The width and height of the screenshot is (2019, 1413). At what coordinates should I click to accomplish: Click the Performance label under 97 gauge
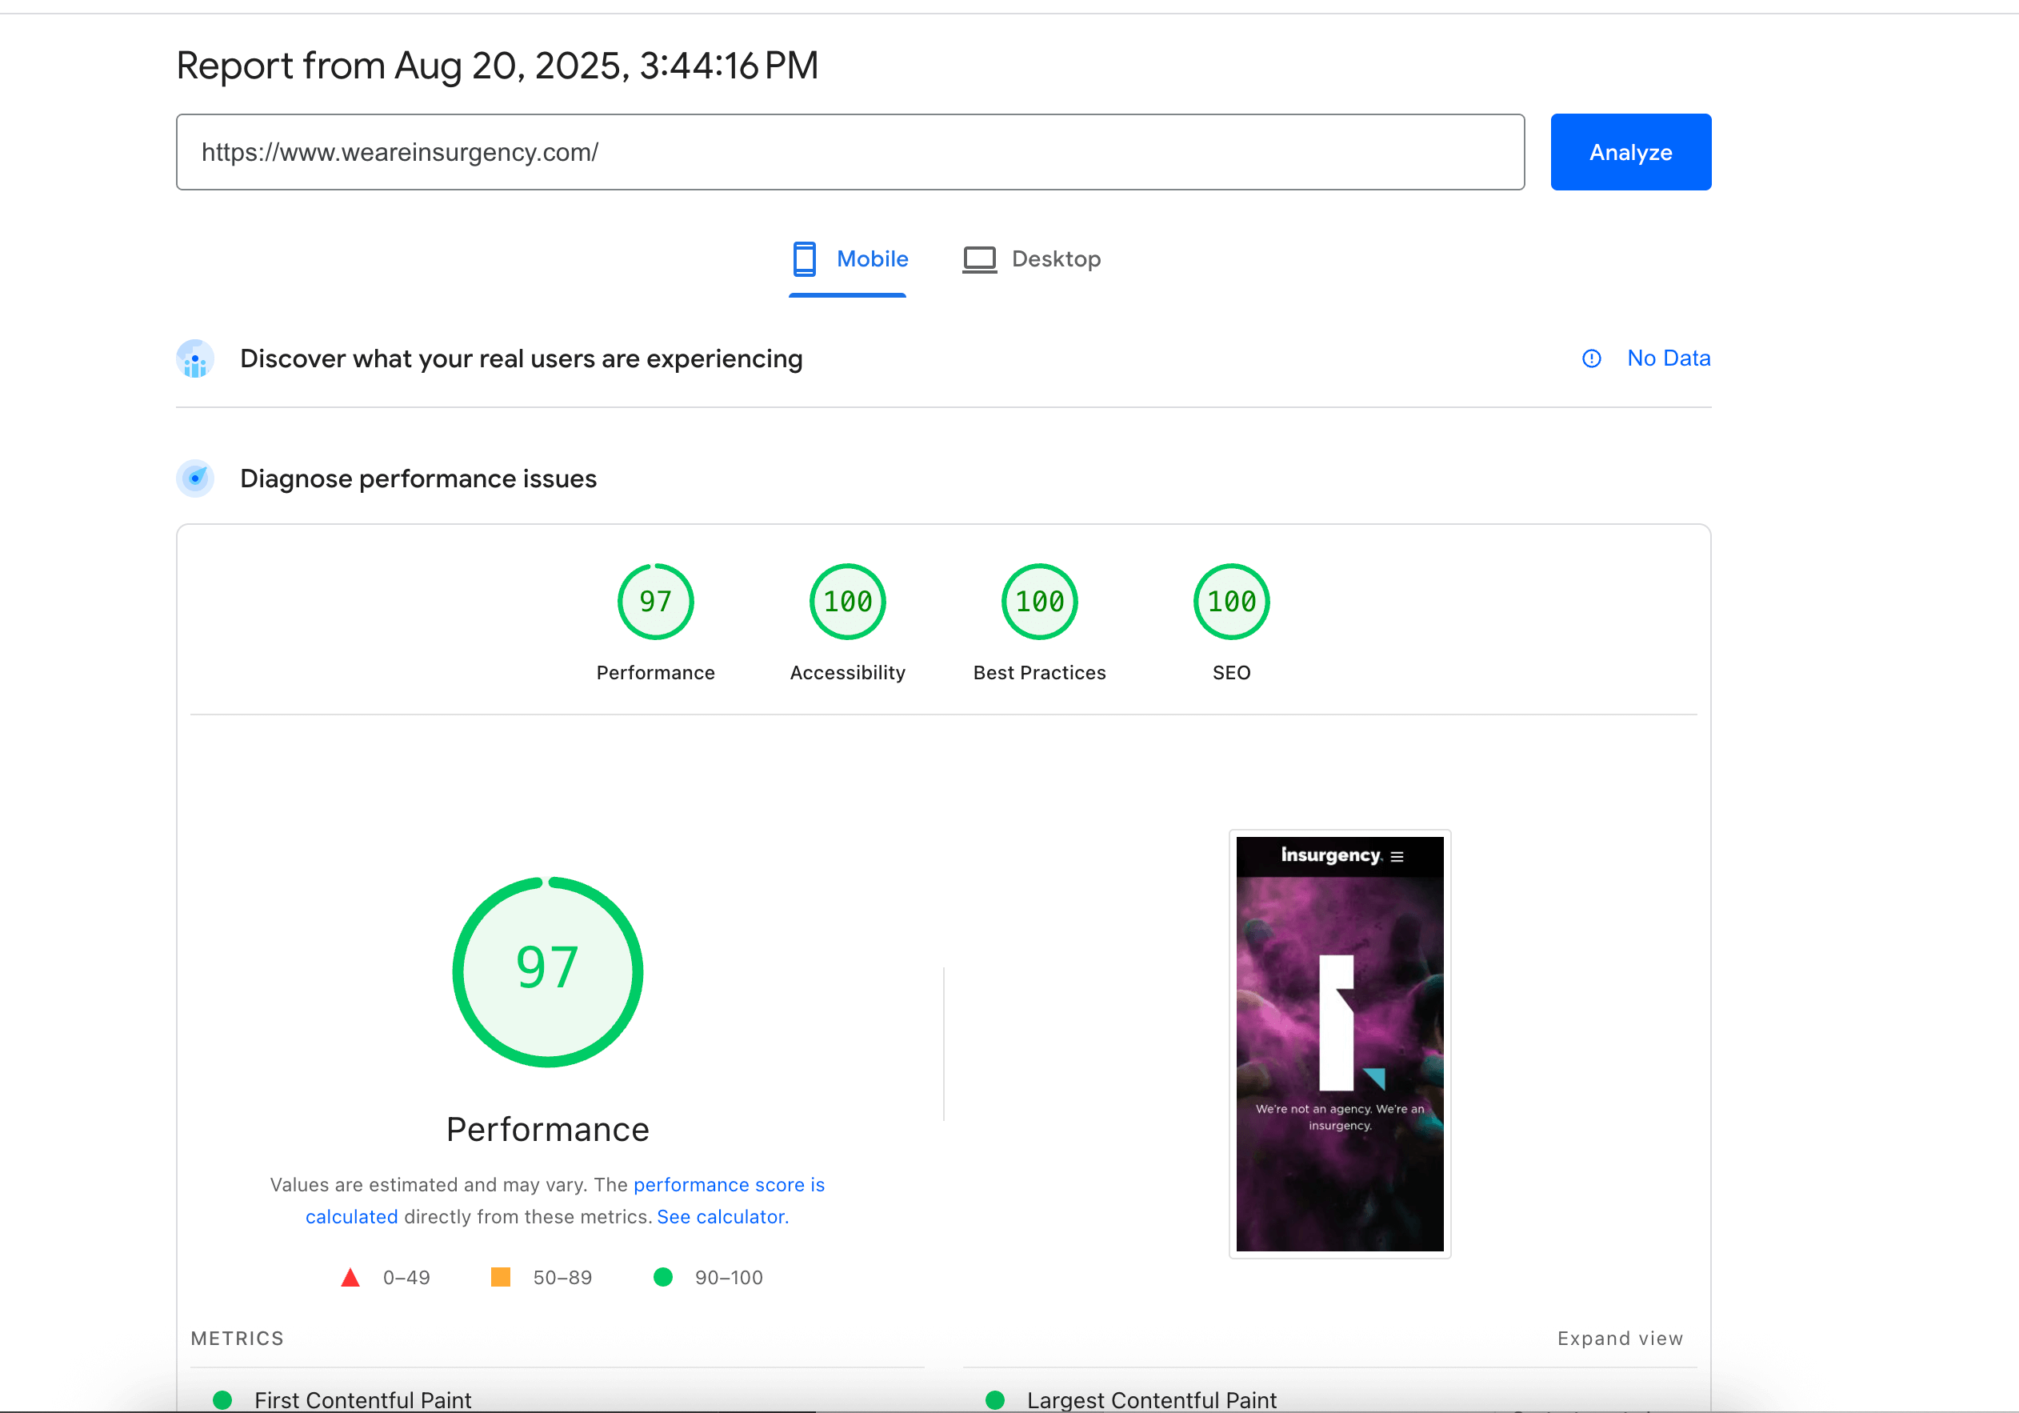(x=655, y=672)
